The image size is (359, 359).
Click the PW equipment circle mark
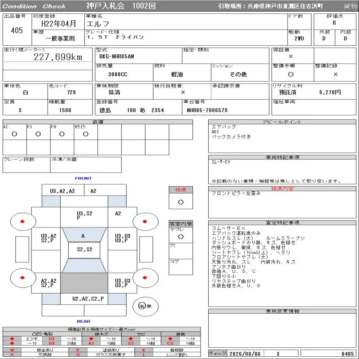(62, 134)
